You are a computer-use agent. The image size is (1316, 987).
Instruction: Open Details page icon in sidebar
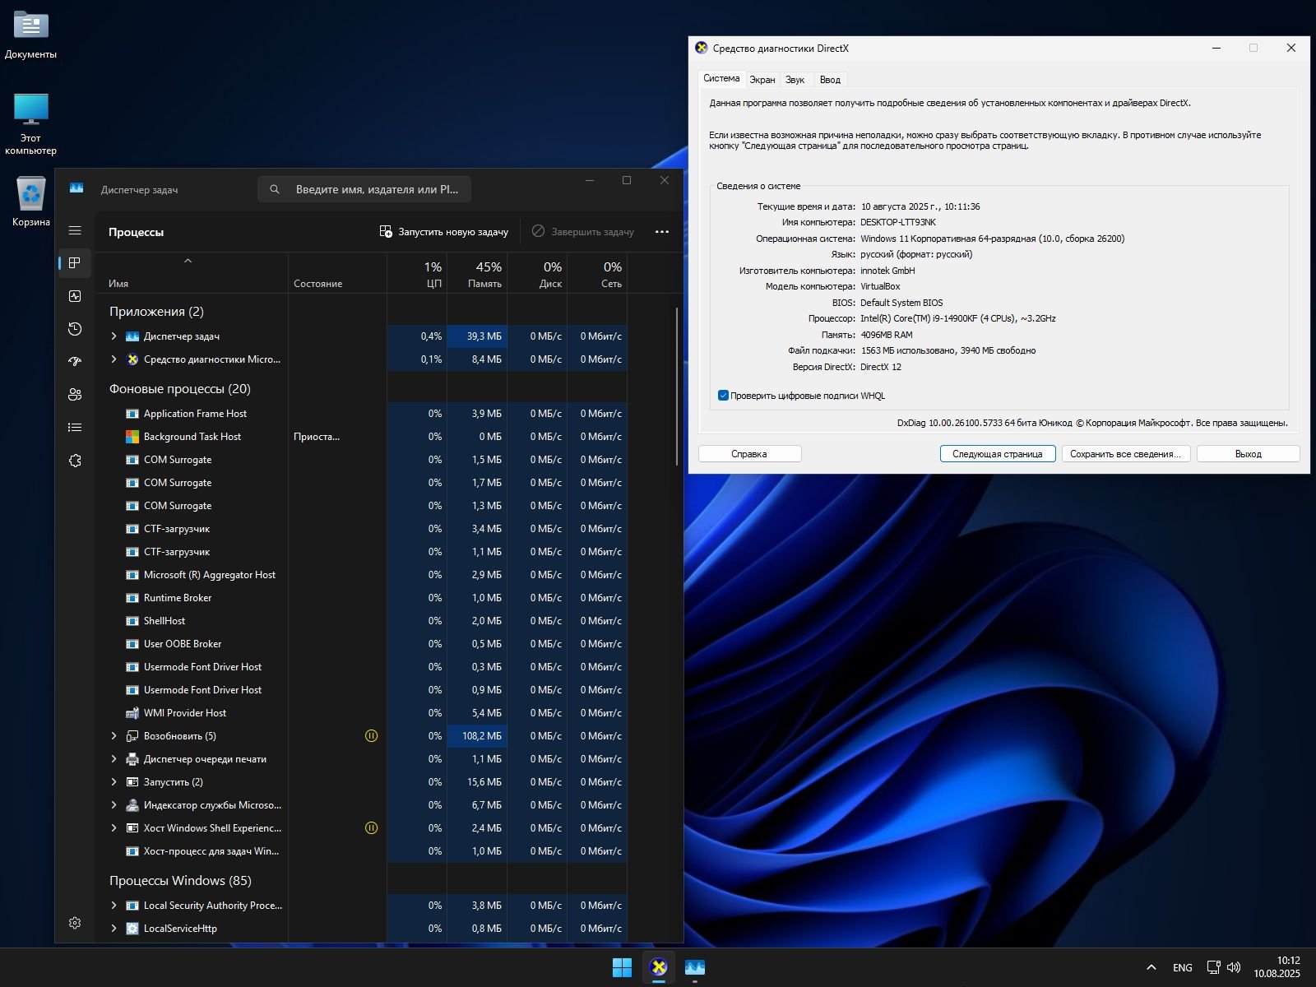(75, 428)
